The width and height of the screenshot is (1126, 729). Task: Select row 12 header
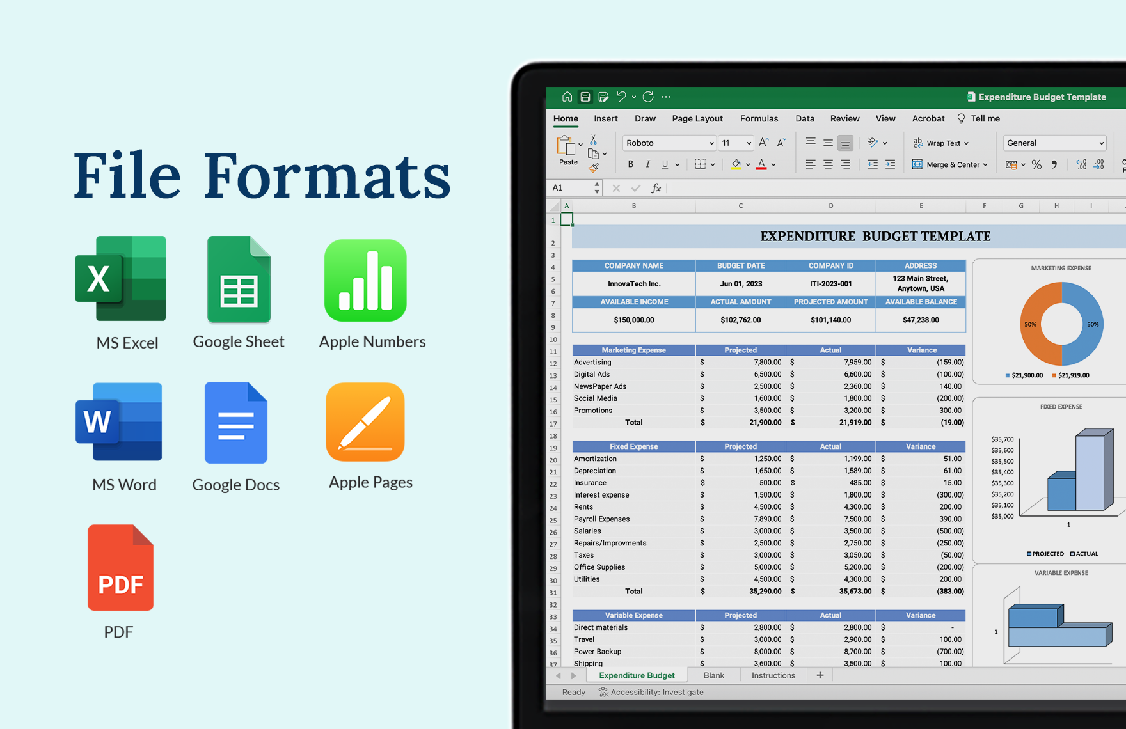coord(553,363)
